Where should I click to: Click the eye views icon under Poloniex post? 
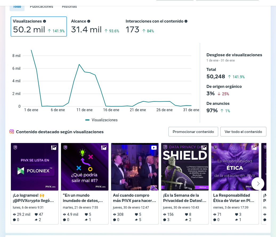click(14, 214)
